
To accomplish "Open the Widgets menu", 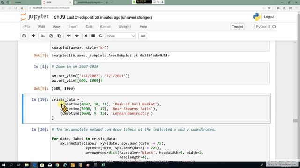I will point(125,27).
